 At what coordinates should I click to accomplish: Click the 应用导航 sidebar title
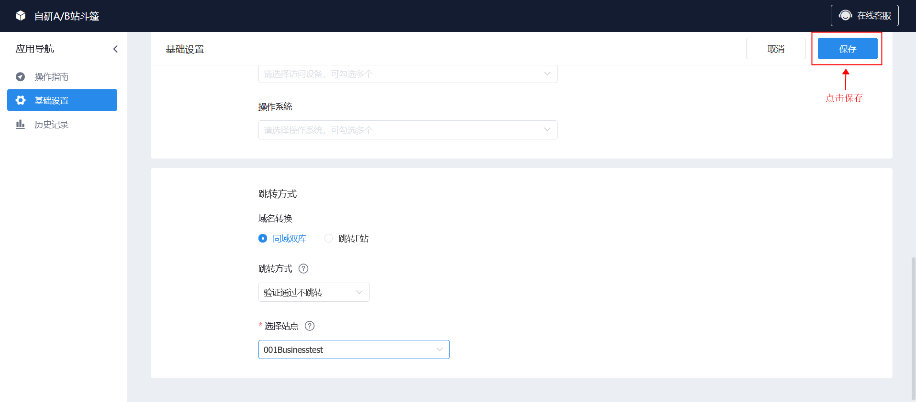click(x=34, y=49)
